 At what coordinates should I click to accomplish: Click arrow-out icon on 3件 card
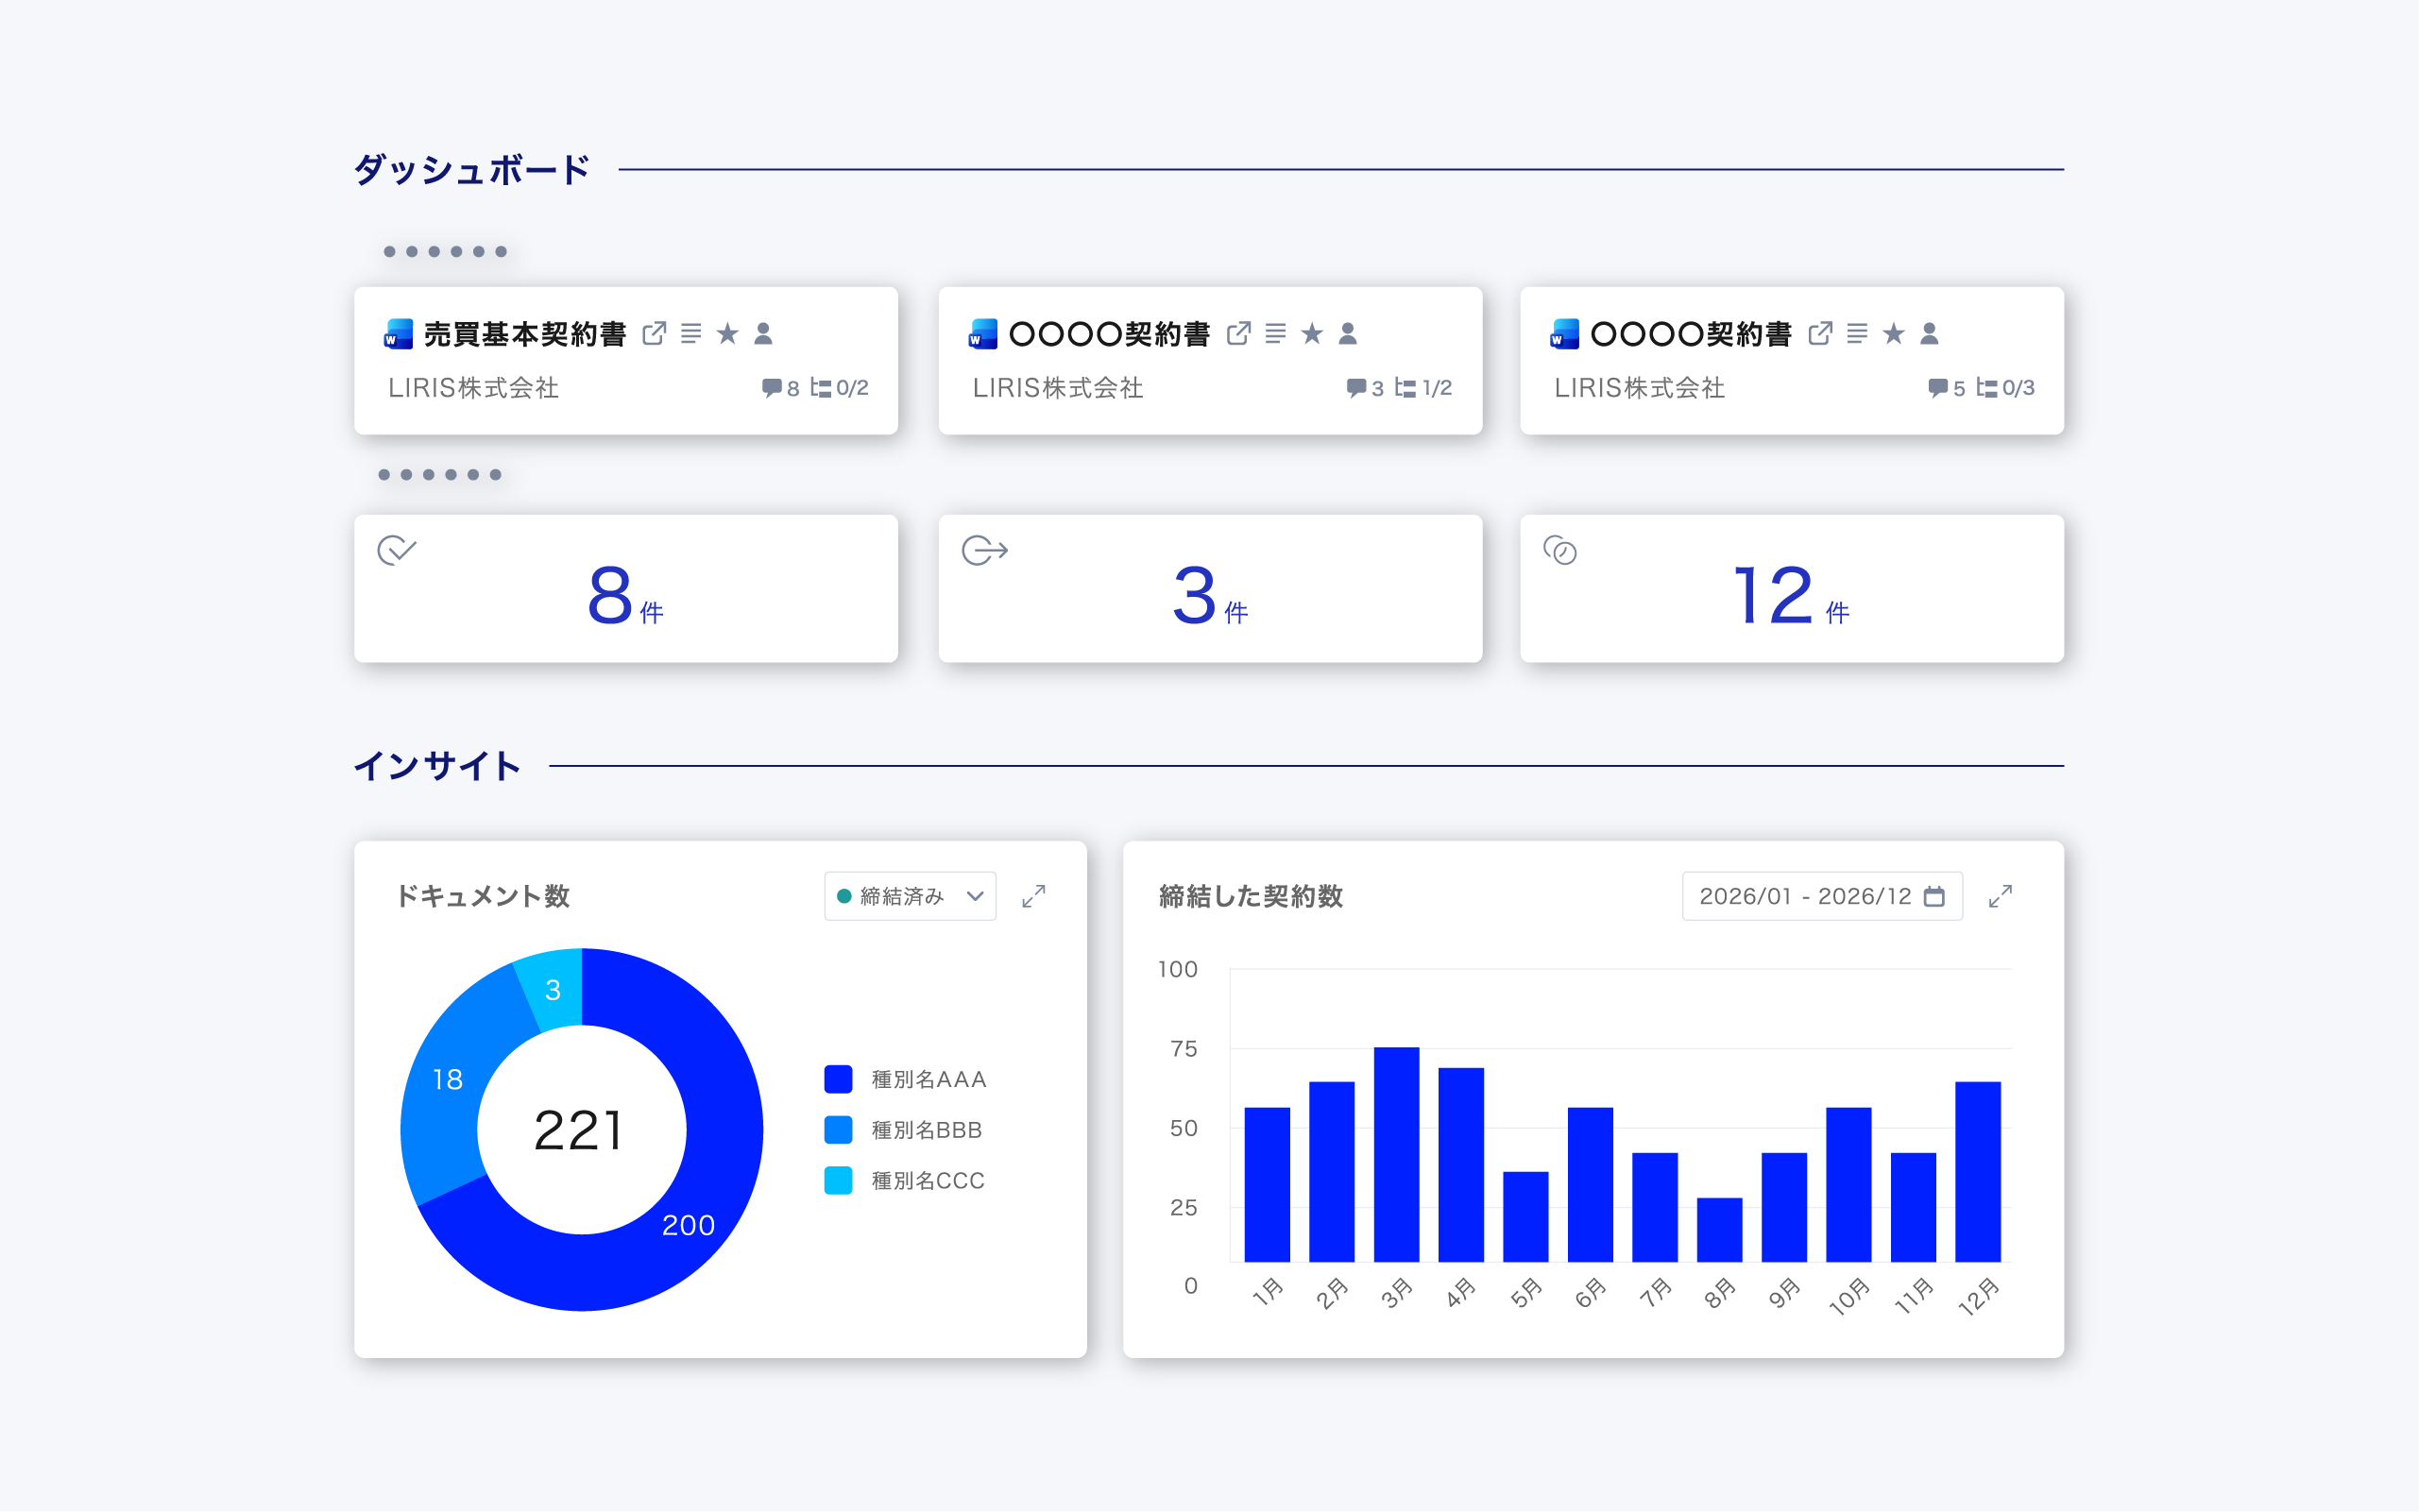(x=985, y=550)
